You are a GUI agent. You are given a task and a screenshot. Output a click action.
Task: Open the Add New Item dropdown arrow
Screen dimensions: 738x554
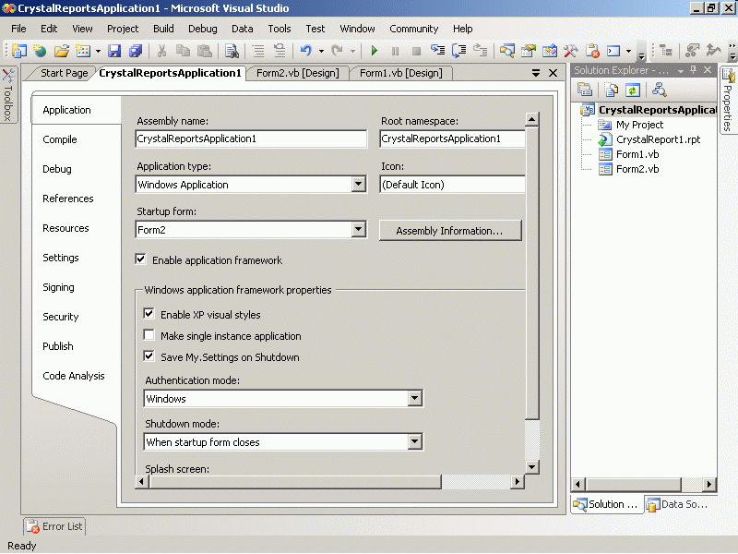98,51
